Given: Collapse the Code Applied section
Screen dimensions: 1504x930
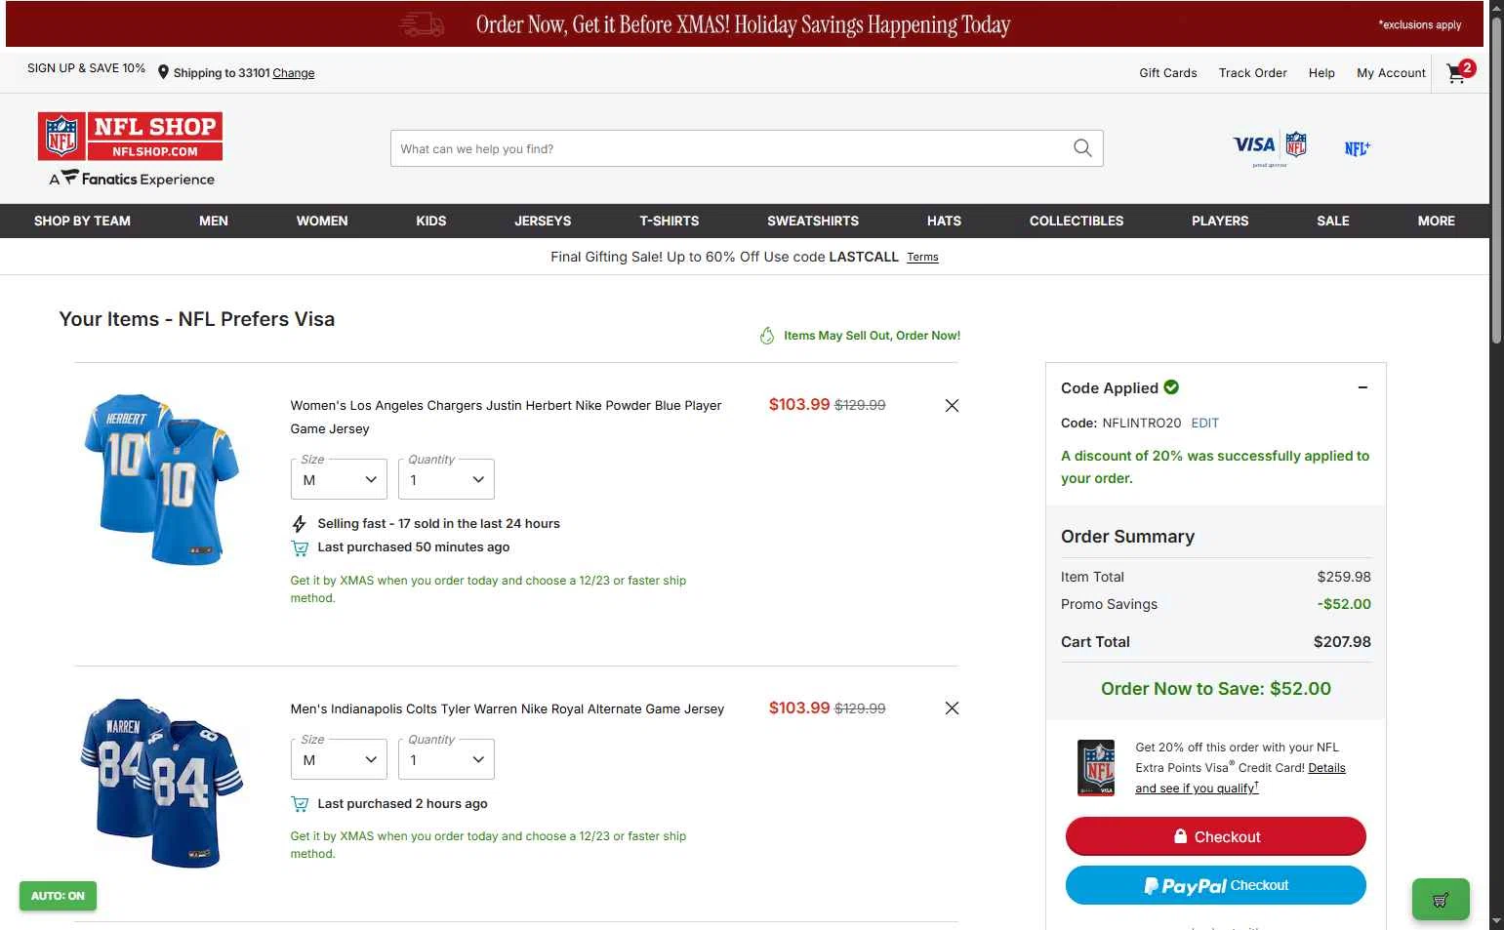Looking at the screenshot, I should pyautogui.click(x=1362, y=387).
